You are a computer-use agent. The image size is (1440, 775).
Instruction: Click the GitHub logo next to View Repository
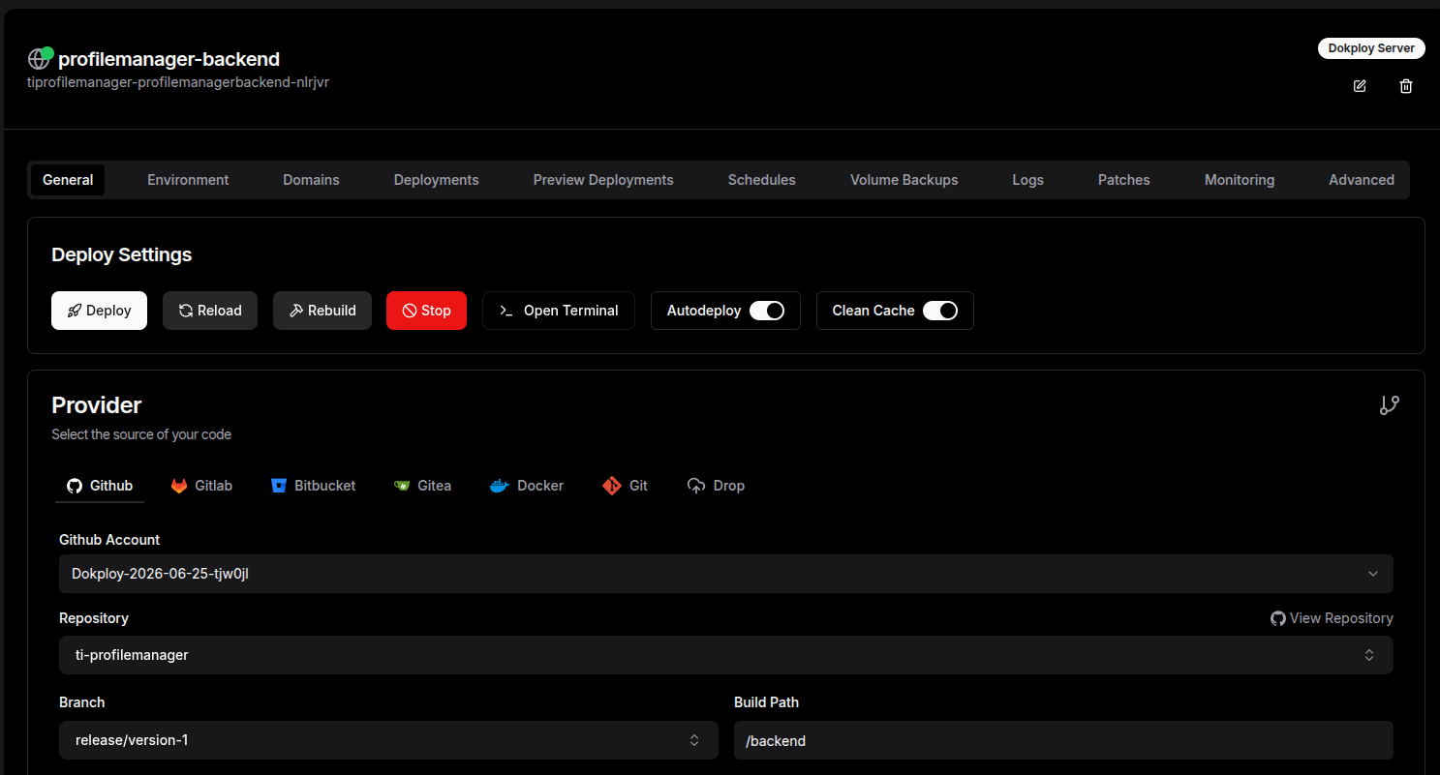1278,618
